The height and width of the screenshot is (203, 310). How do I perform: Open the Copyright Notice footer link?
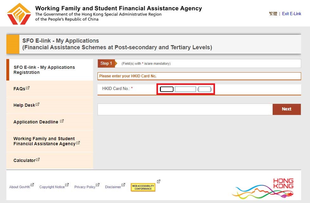[x=52, y=187]
